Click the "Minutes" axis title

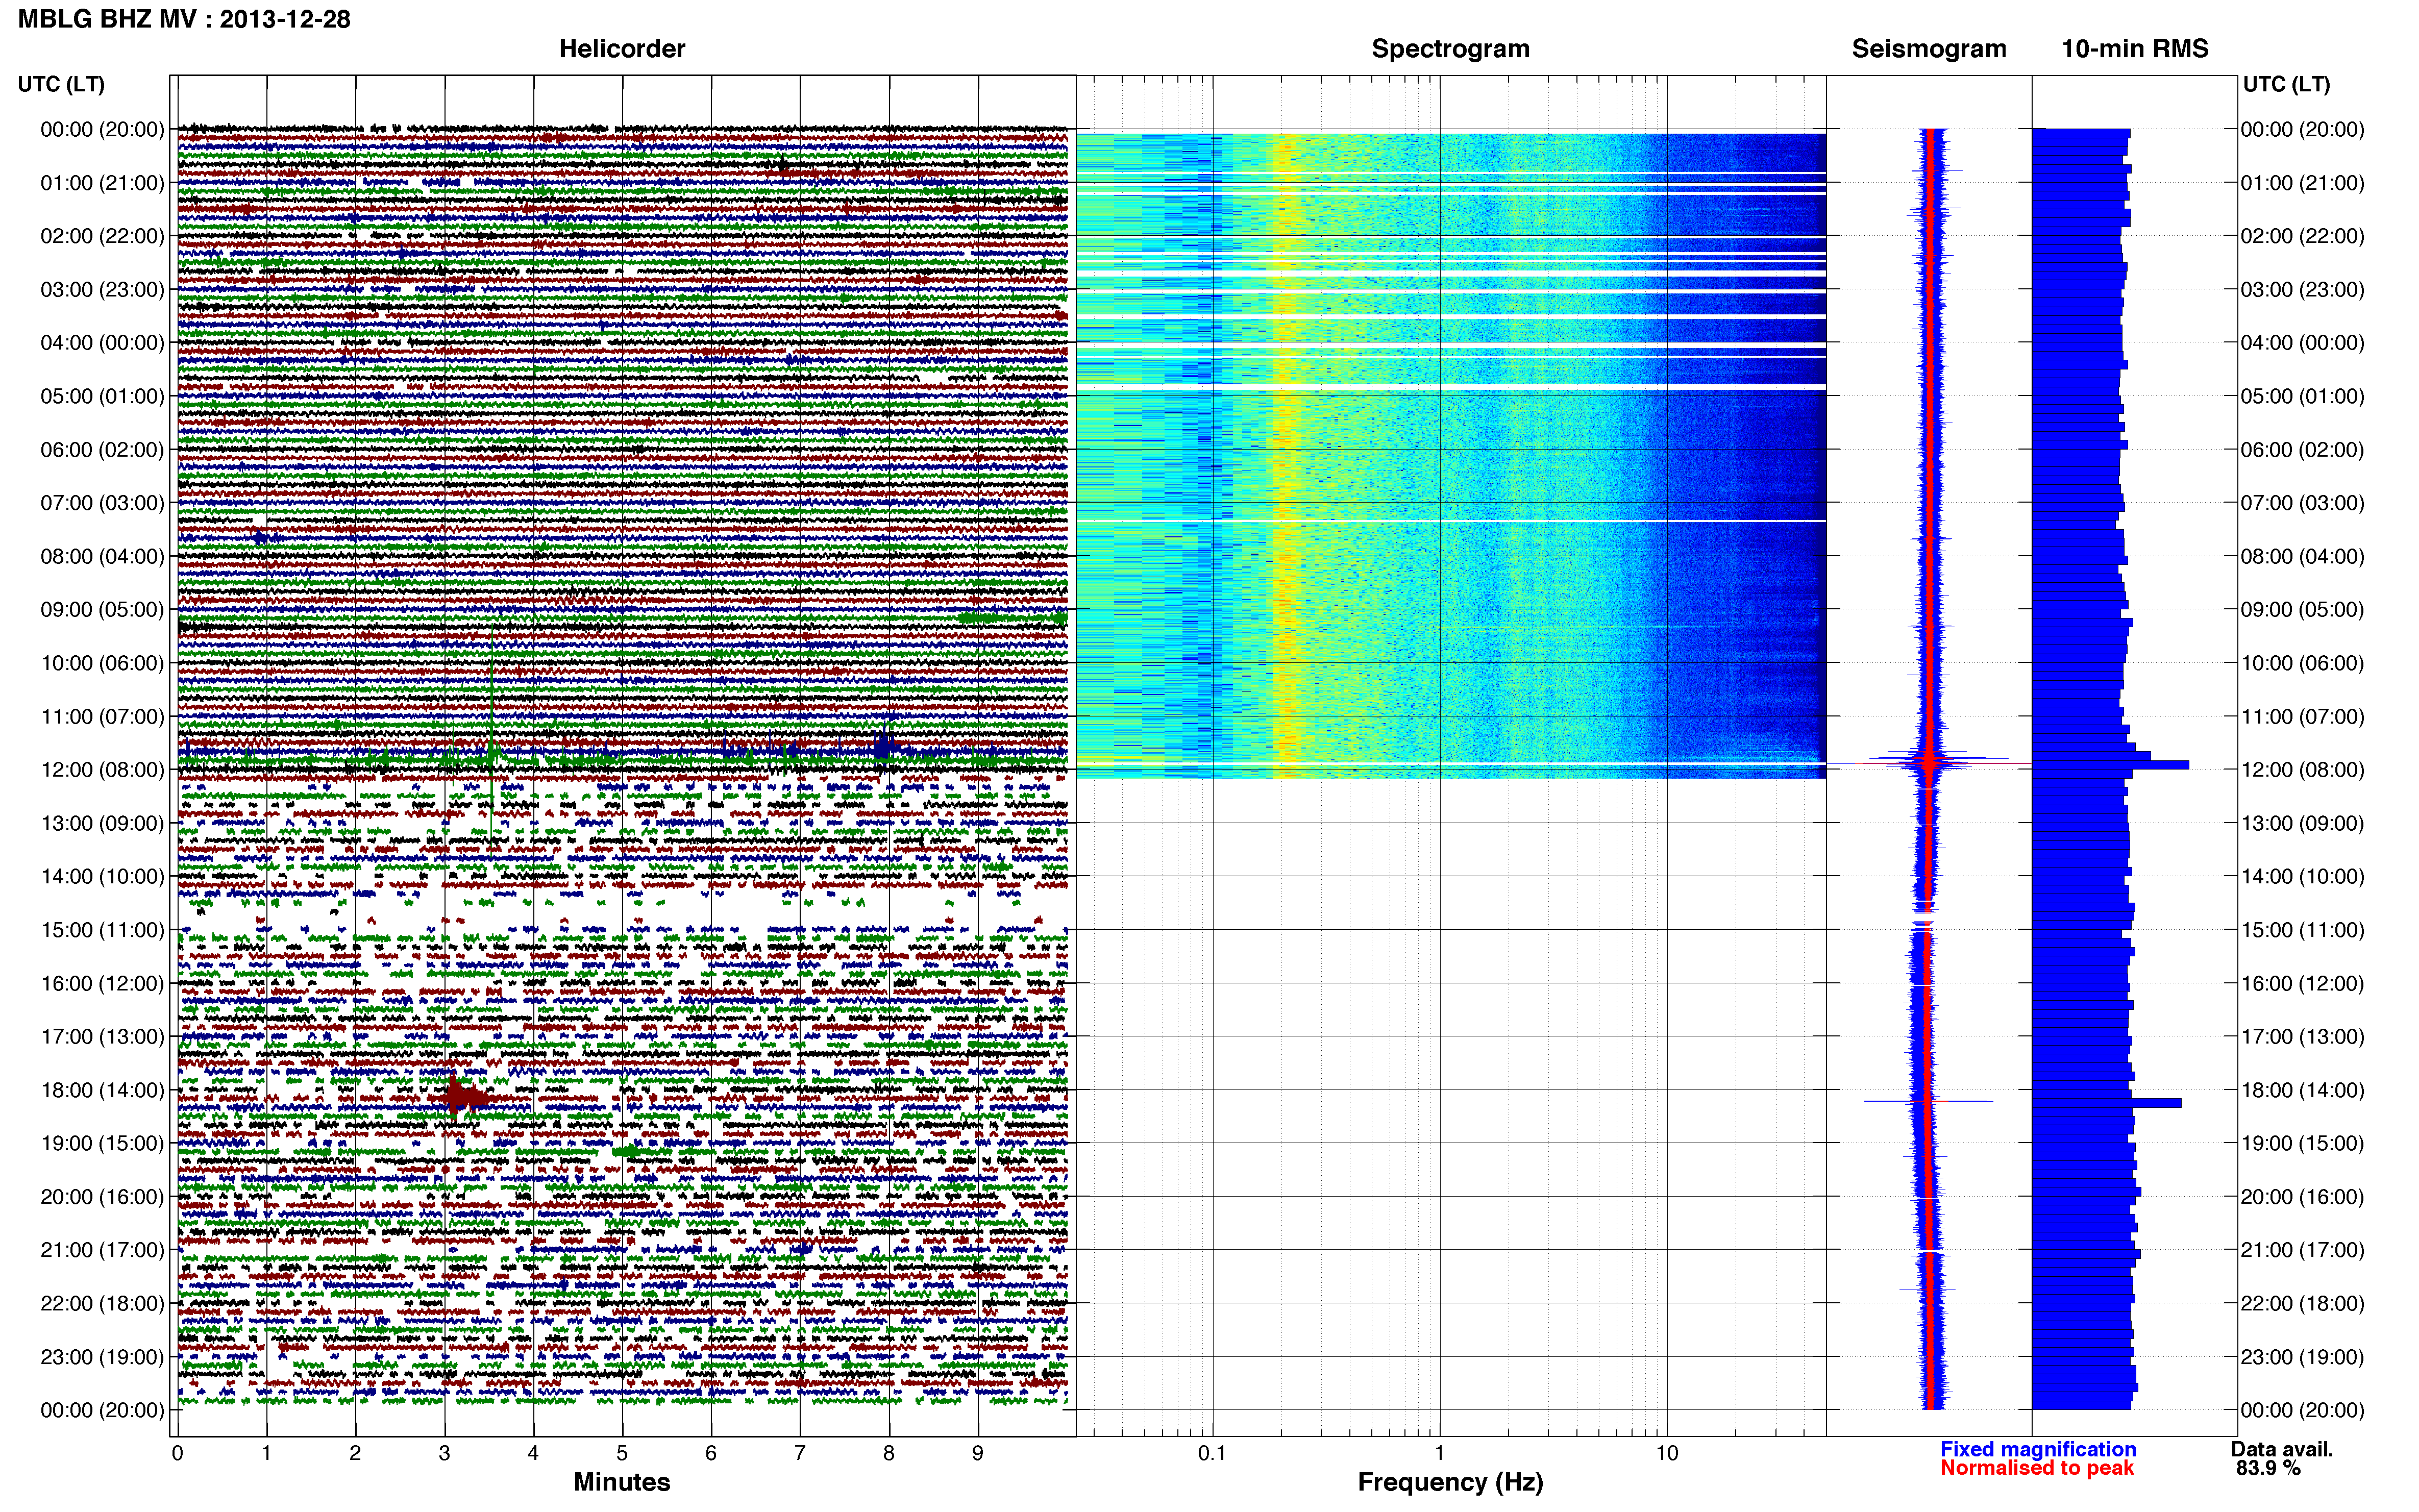(x=622, y=1482)
